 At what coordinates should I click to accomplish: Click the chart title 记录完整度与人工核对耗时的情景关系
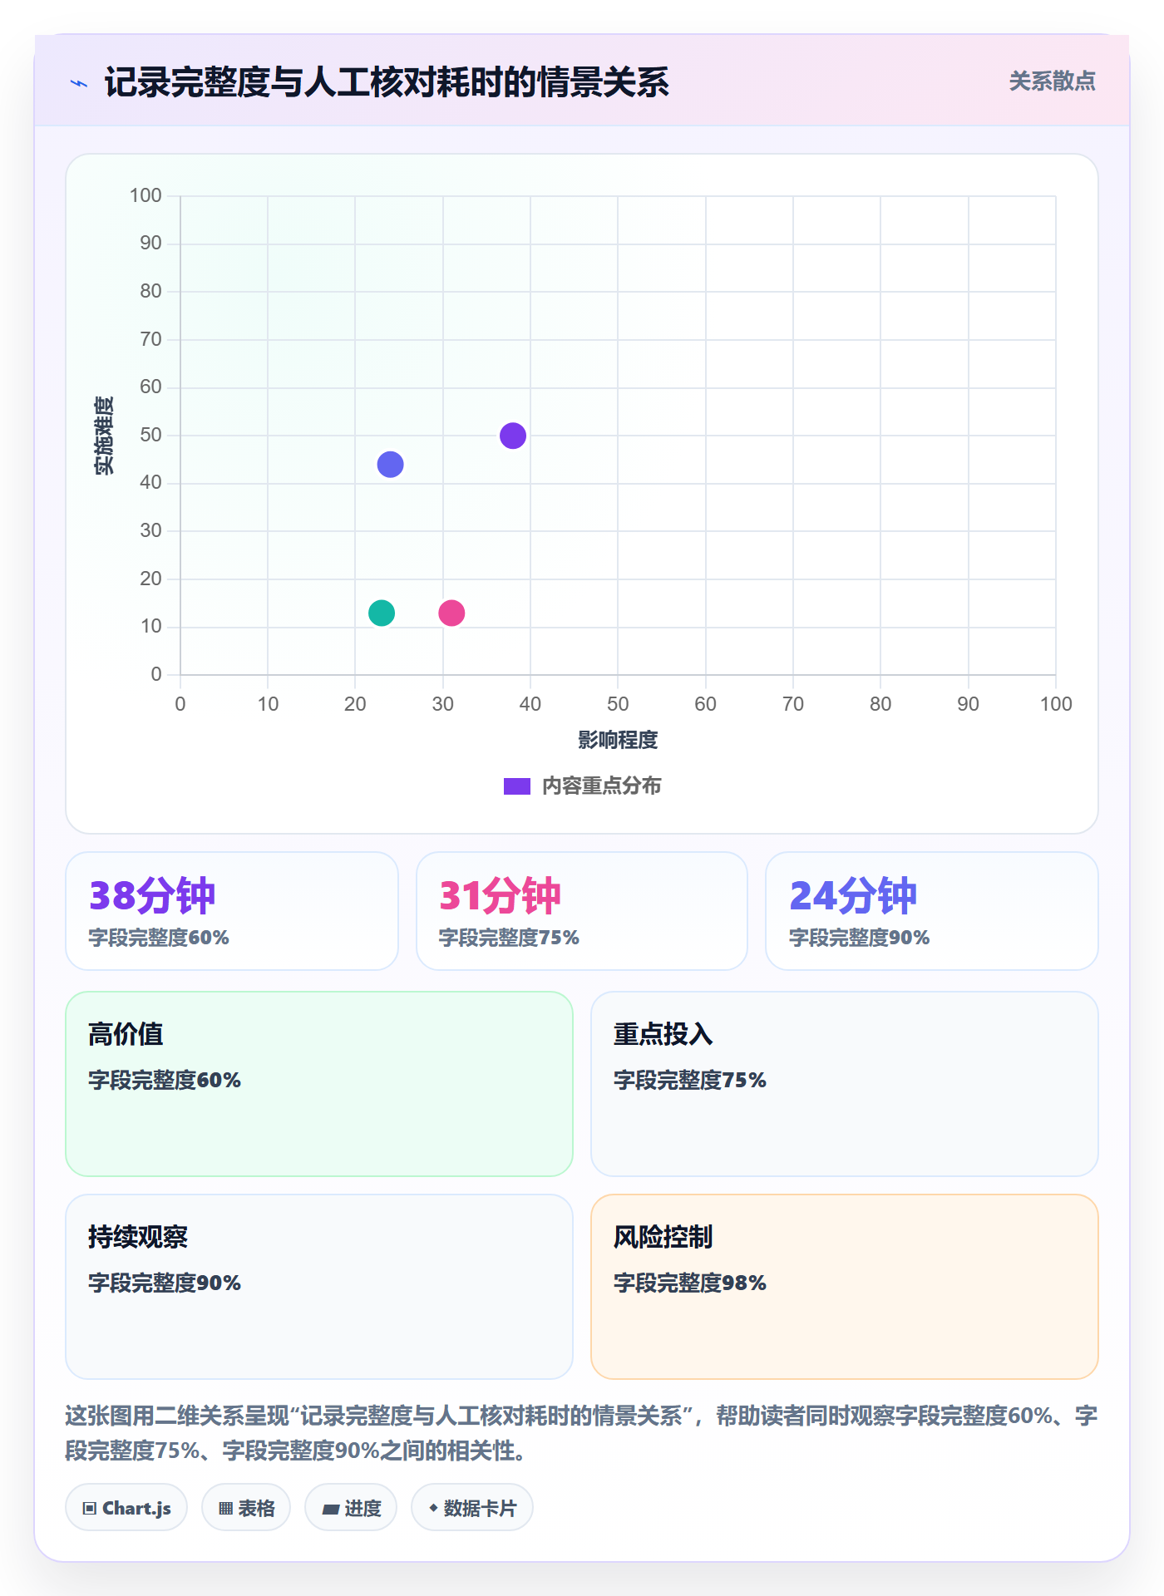(387, 82)
